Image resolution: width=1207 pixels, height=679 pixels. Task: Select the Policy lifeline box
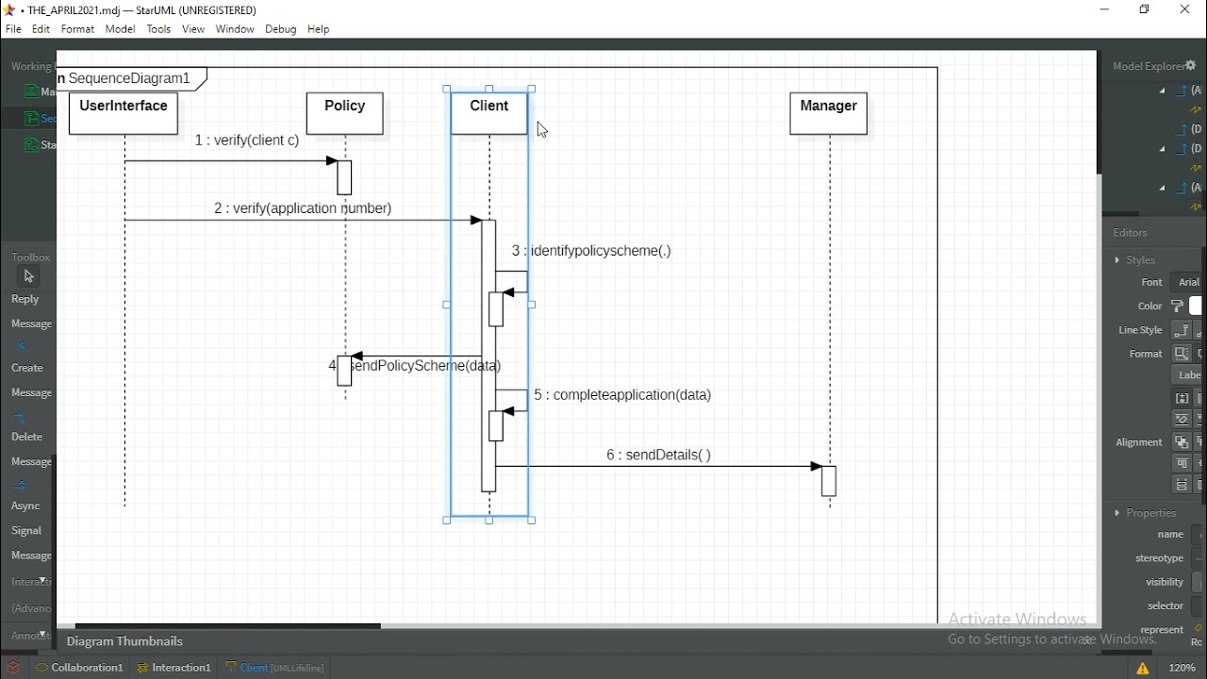click(345, 114)
